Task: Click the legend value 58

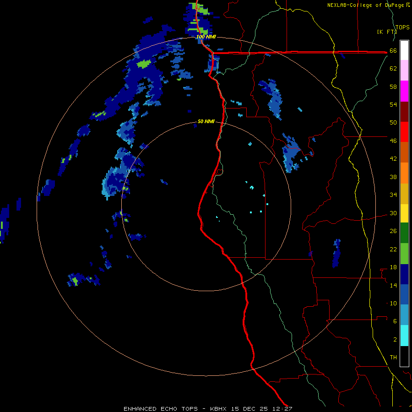Action: tap(393, 87)
